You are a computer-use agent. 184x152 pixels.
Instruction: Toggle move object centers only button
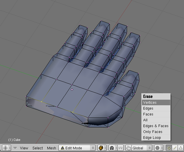pyautogui.click(x=120, y=148)
